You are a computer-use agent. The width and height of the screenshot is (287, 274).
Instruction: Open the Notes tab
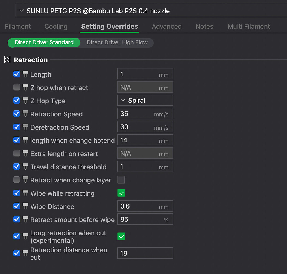tap(204, 27)
